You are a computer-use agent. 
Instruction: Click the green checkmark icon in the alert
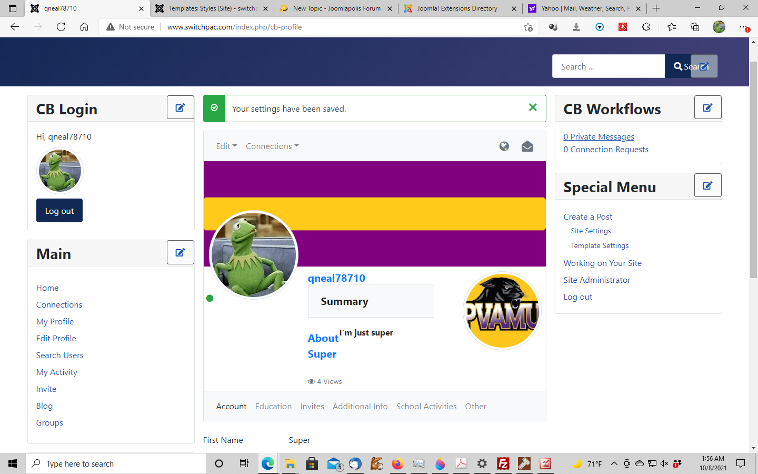(x=214, y=108)
